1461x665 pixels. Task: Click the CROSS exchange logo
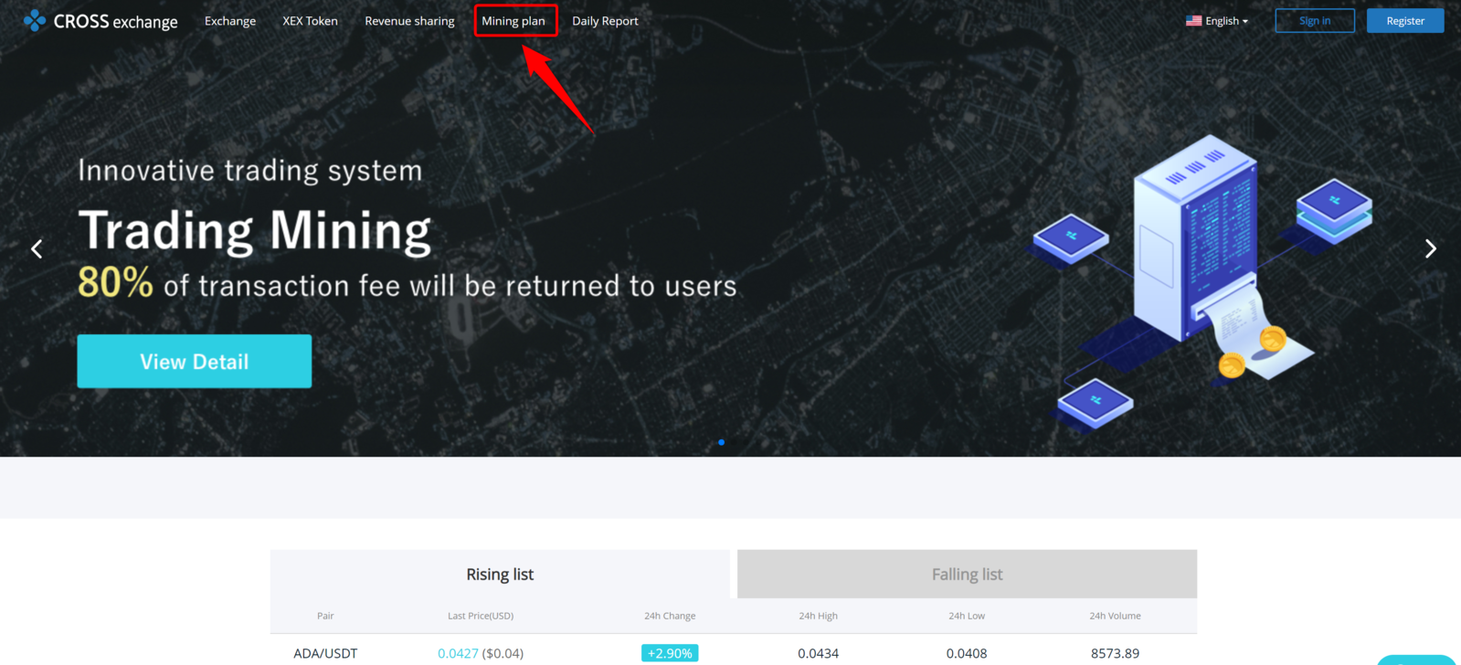click(x=101, y=21)
